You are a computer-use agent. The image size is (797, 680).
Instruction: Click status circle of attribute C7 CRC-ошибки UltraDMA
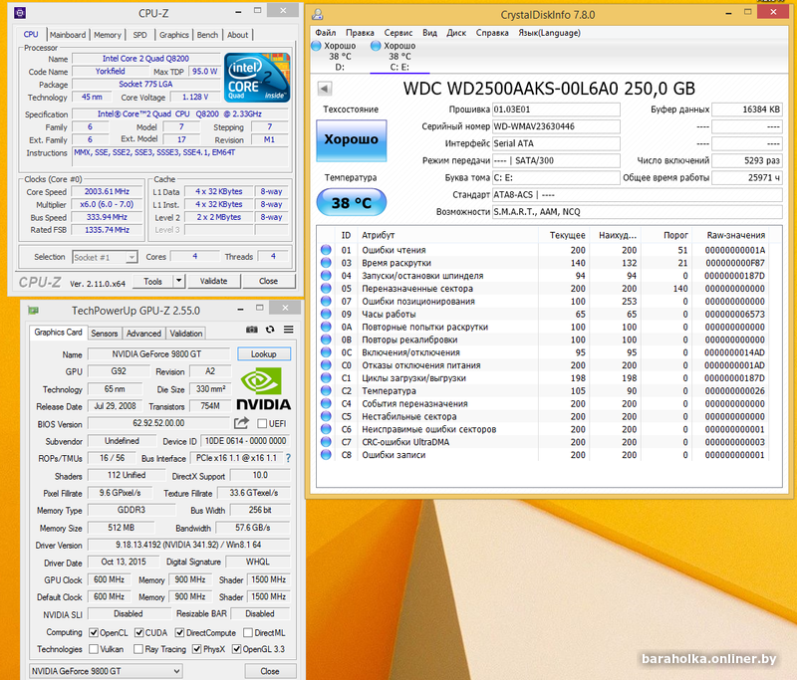pos(326,442)
